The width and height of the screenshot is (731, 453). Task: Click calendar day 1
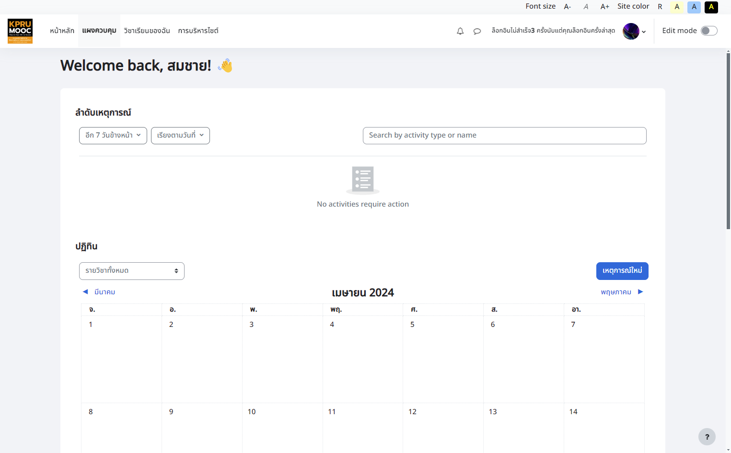coord(91,325)
